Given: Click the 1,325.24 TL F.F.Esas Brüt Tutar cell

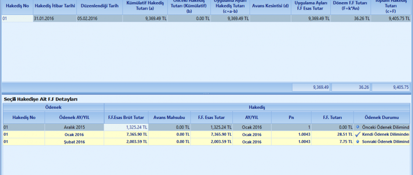Looking at the screenshot, I should coord(126,127).
